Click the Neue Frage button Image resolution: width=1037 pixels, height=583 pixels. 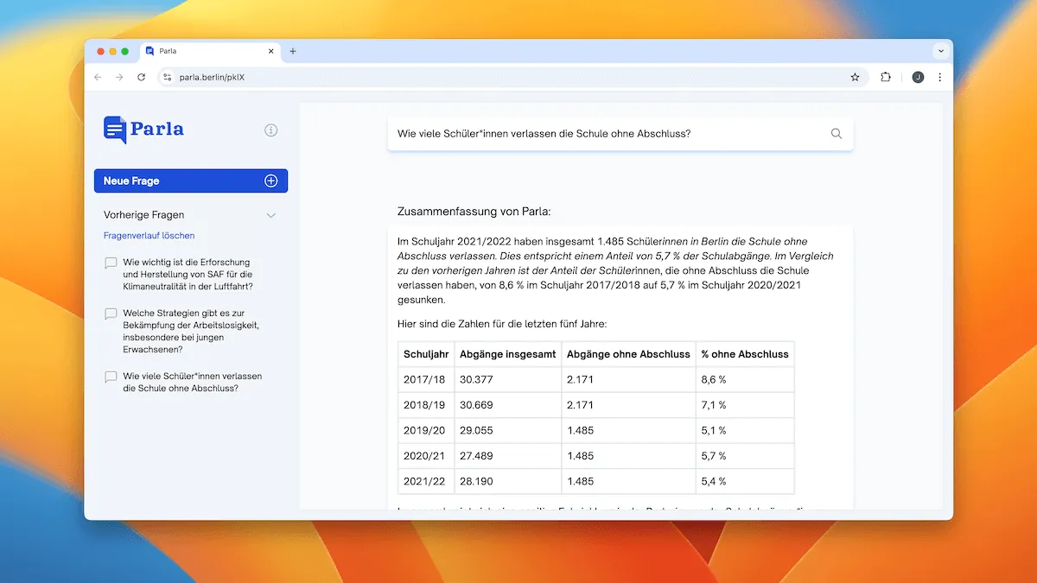point(190,181)
